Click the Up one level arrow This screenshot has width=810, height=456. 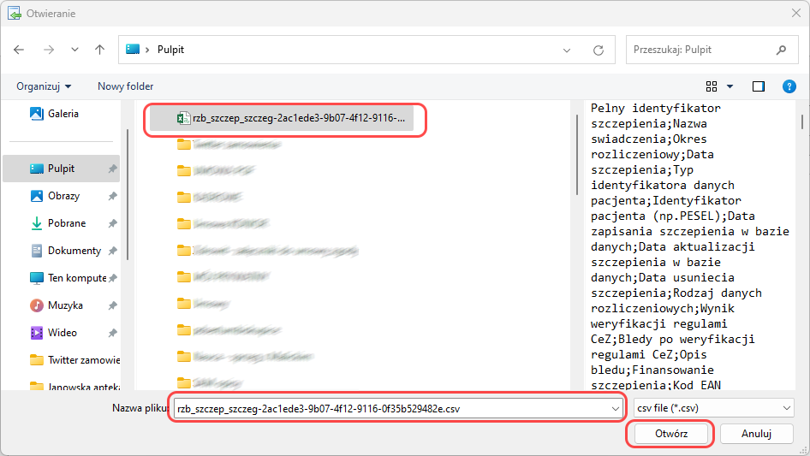99,50
